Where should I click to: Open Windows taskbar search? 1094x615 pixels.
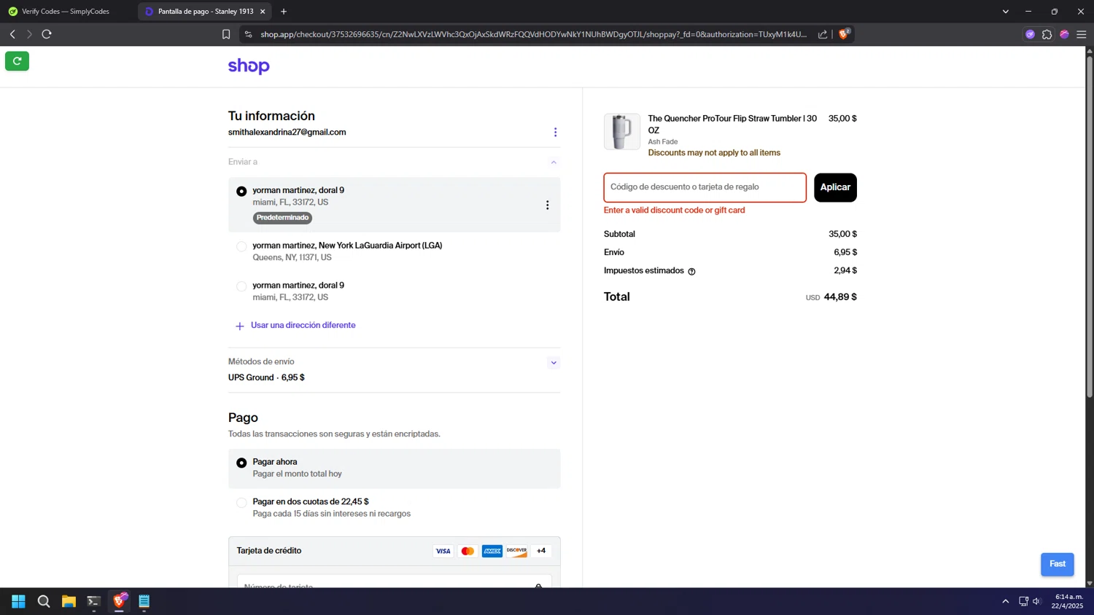[44, 601]
